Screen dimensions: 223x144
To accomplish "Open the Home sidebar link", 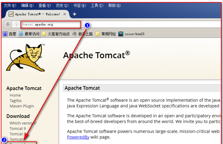I will 15,95.
